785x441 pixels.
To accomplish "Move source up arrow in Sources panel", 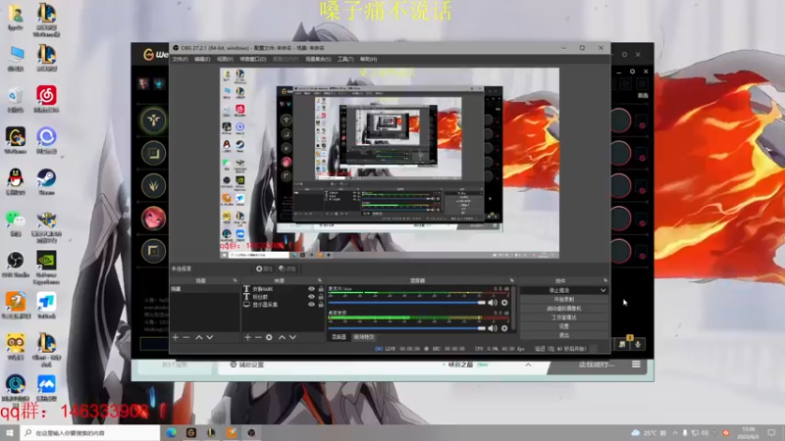I will pos(282,337).
